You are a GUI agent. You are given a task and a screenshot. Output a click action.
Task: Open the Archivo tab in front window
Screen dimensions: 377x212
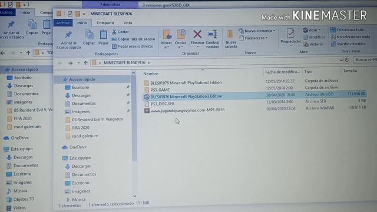point(63,23)
